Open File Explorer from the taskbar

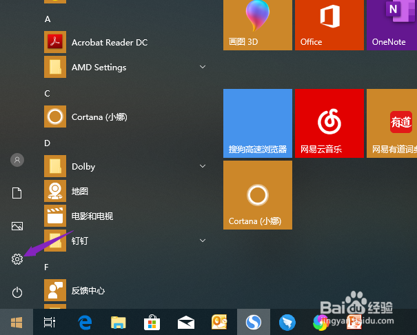(x=119, y=322)
